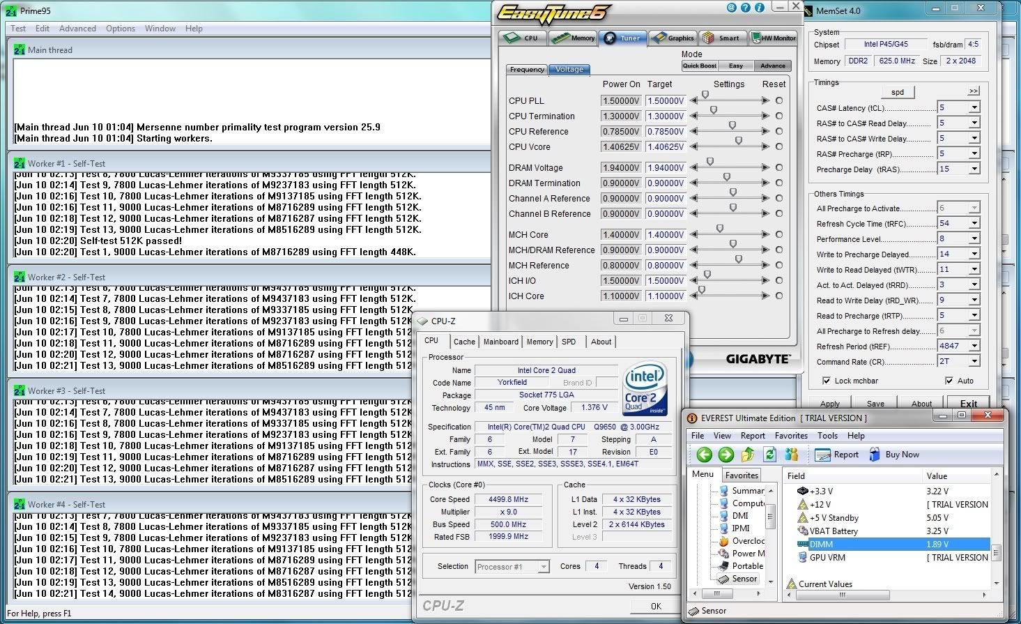Open Refresh Cycle Time (tRFC) dropdown

[974, 223]
